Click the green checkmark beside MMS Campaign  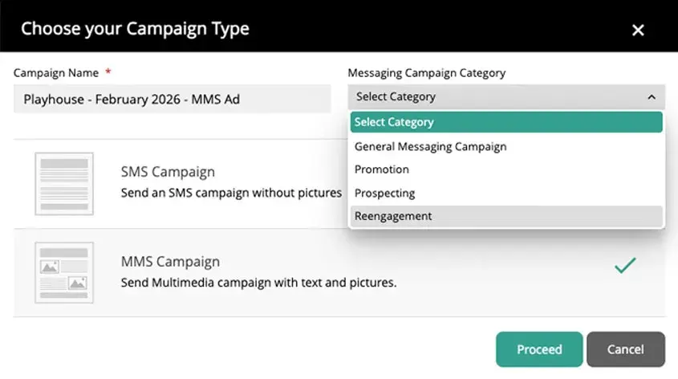pos(625,265)
